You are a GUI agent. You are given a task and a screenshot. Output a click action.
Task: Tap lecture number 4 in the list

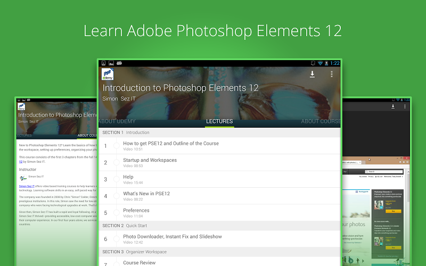105,196
